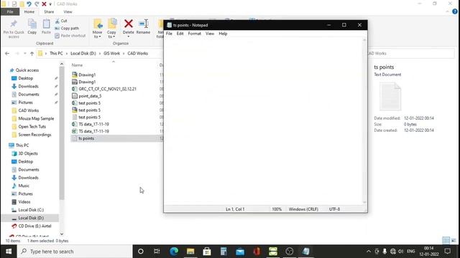The height and width of the screenshot is (258, 460).
Task: Click Notepad vertical scrollbar
Action: point(364,121)
